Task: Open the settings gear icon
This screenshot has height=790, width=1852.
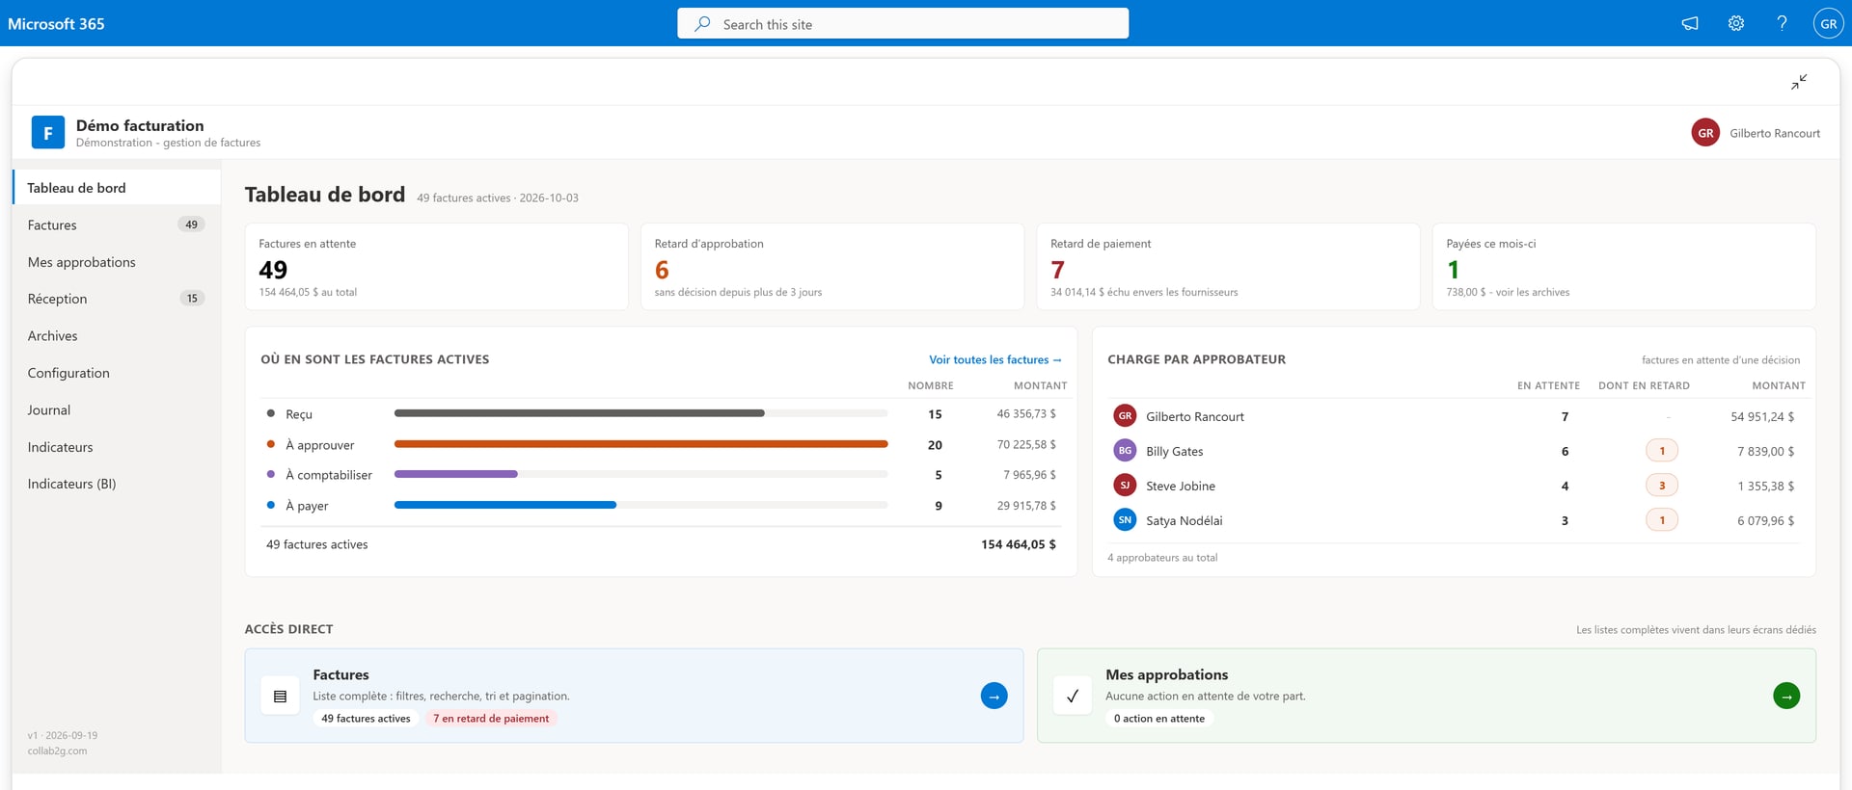Action: point(1736,23)
